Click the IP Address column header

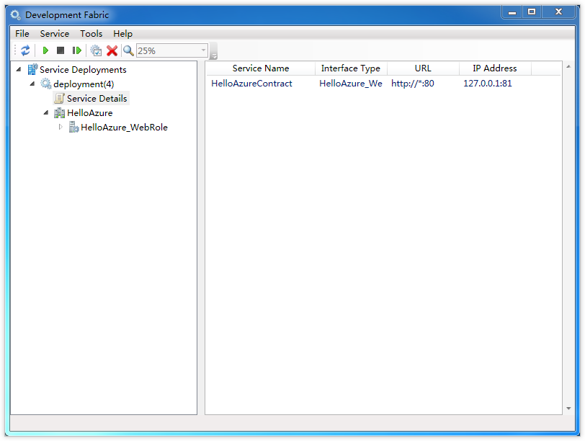pyautogui.click(x=495, y=68)
